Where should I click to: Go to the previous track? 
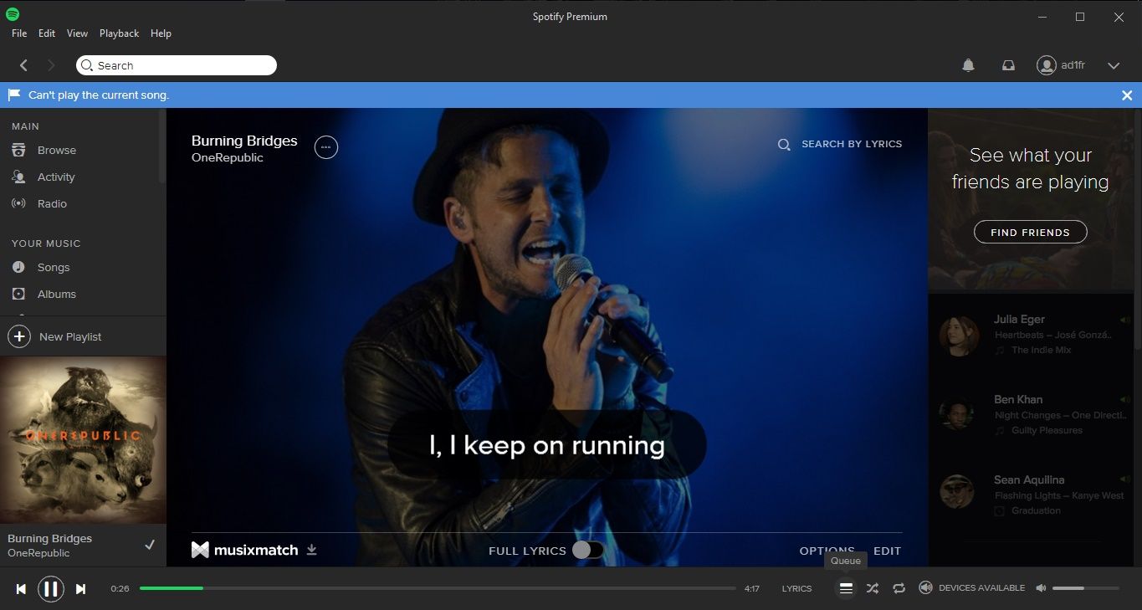click(x=21, y=589)
